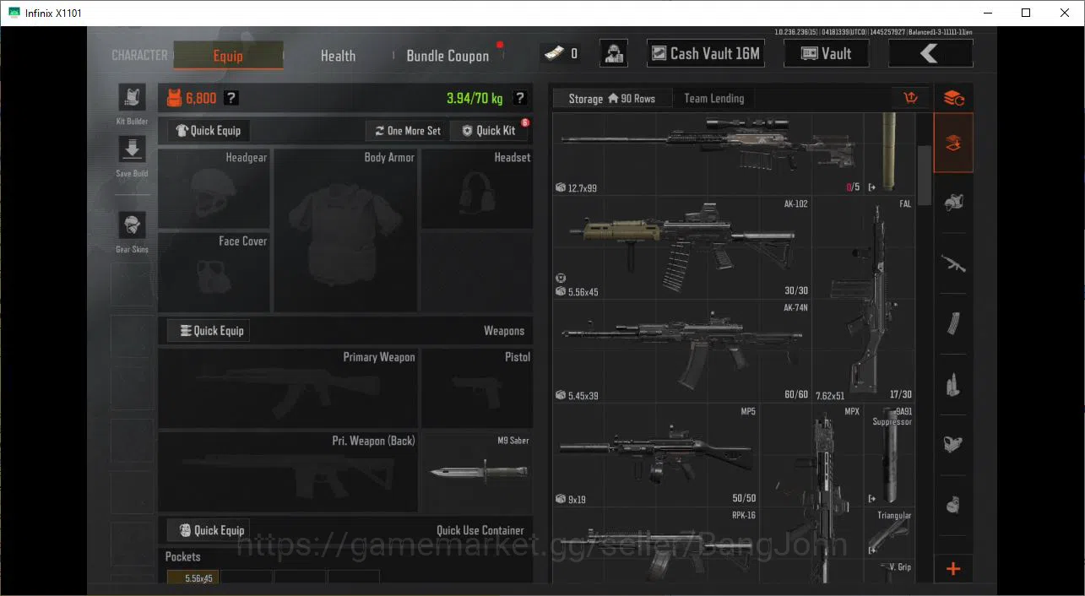
Task: Open the Vault button
Action: [826, 53]
